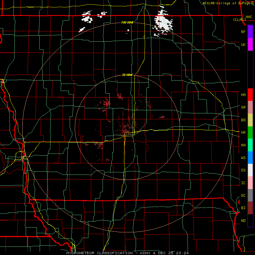This screenshot has height=255, width=255.
Task: Click the GC legend label
Action: tap(243, 195)
